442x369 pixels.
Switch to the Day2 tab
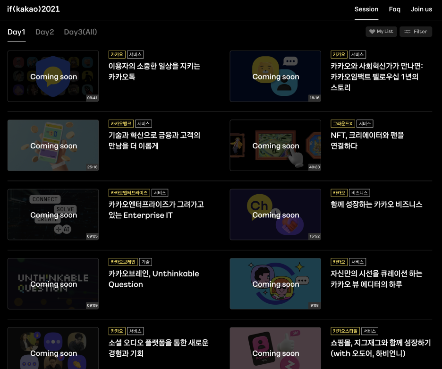click(x=44, y=32)
